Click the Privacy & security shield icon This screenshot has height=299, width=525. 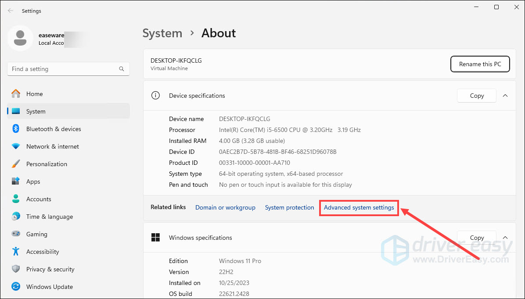tap(16, 269)
